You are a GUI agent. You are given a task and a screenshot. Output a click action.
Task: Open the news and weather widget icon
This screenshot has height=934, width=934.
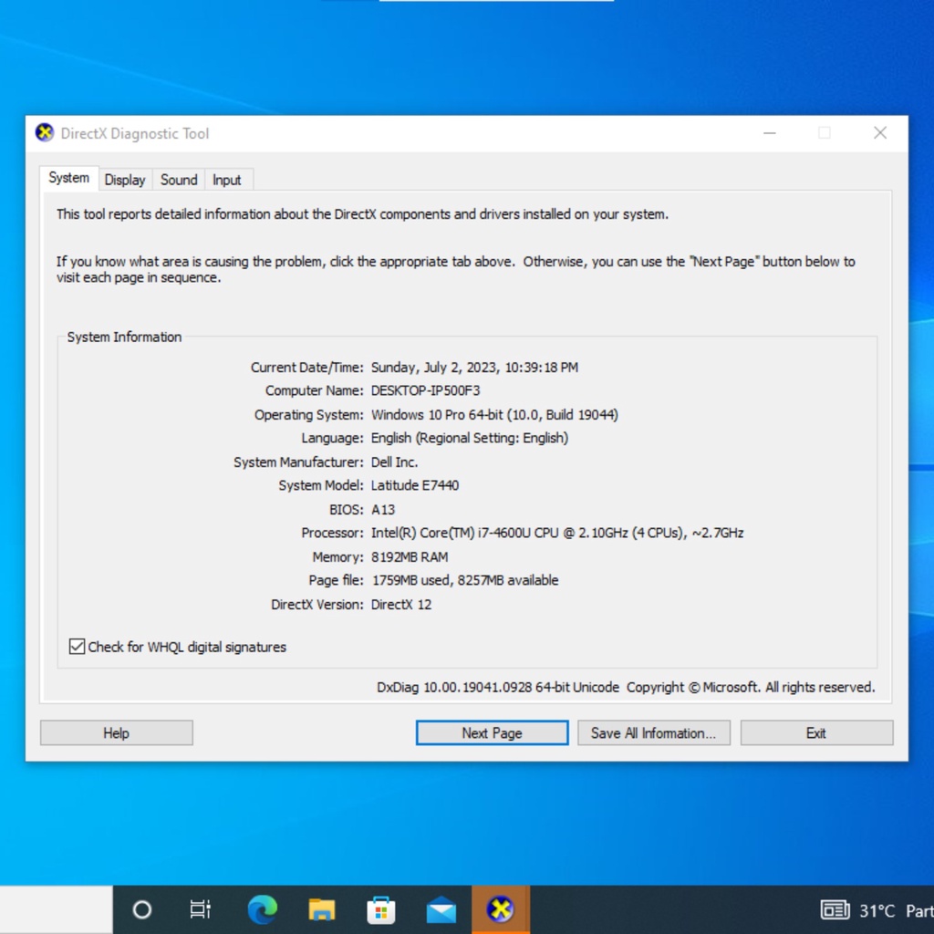[x=835, y=910]
